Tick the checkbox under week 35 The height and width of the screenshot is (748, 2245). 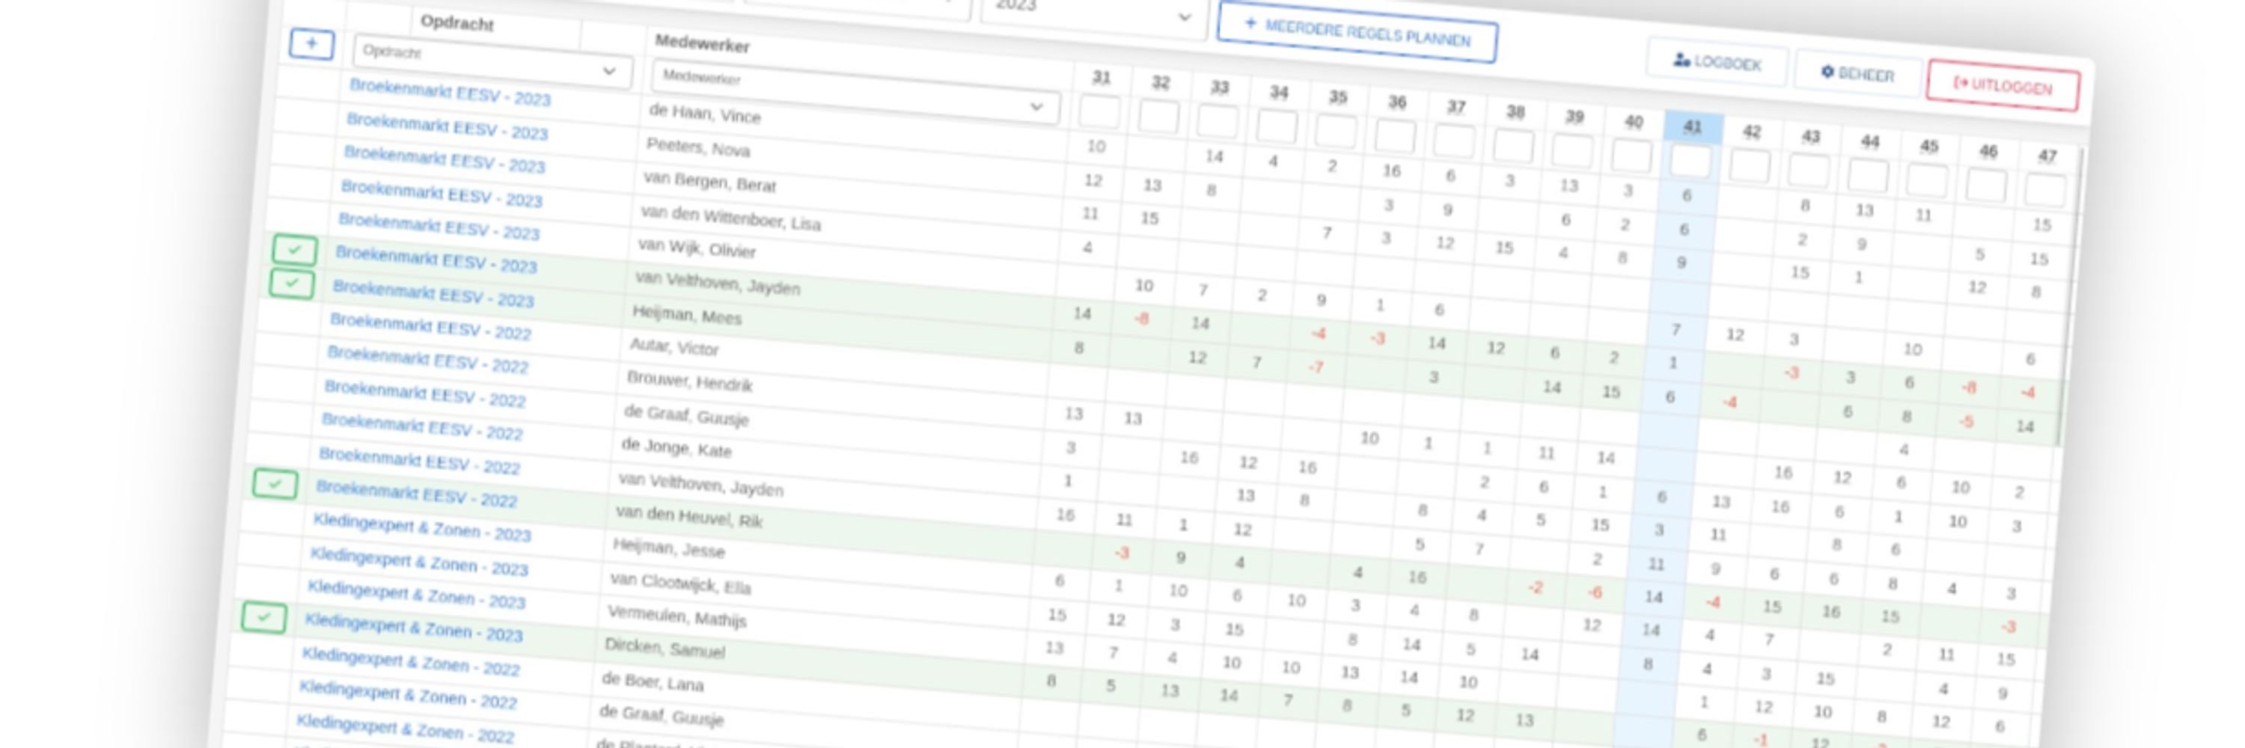[x=1336, y=132]
